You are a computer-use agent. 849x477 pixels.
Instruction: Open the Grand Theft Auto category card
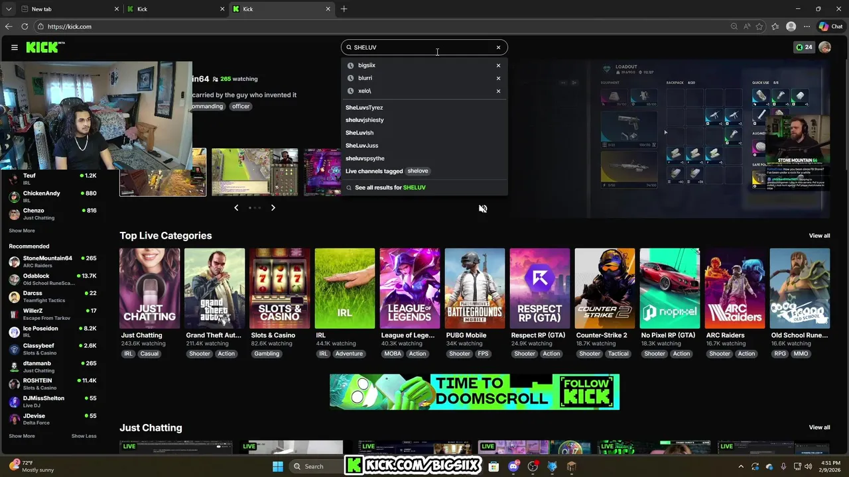(214, 288)
